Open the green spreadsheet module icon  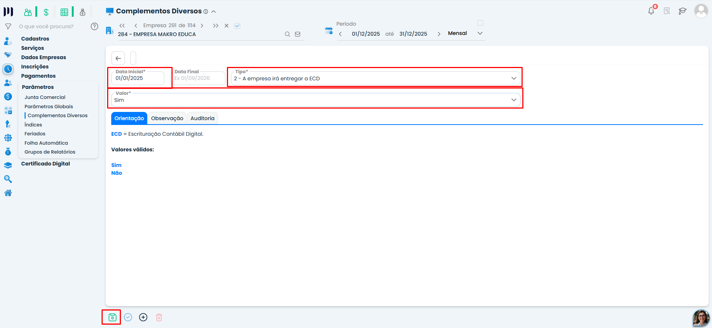point(64,12)
